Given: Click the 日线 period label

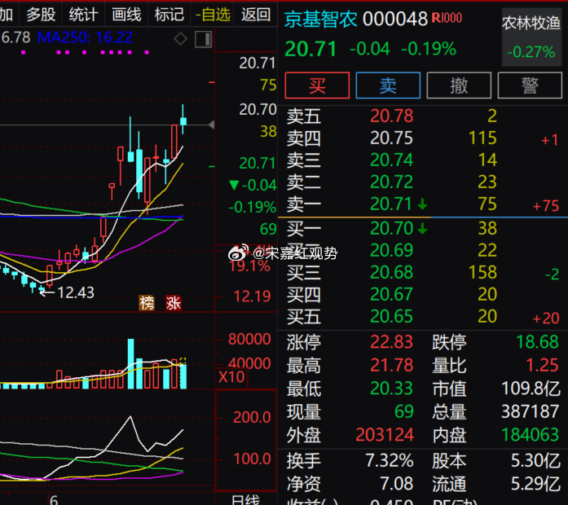Looking at the screenshot, I should 246,500.
